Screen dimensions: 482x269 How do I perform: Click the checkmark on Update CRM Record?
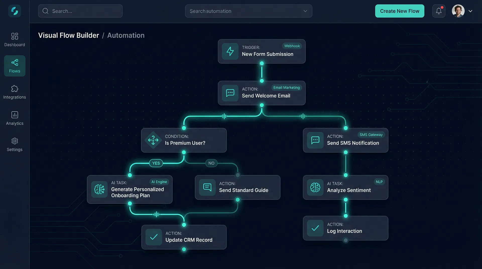153,237
